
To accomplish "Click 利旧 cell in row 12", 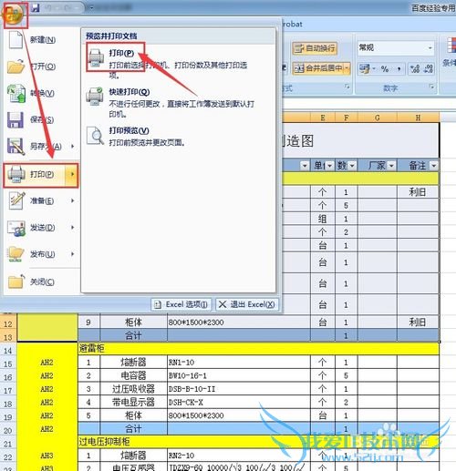I will coord(418,322).
